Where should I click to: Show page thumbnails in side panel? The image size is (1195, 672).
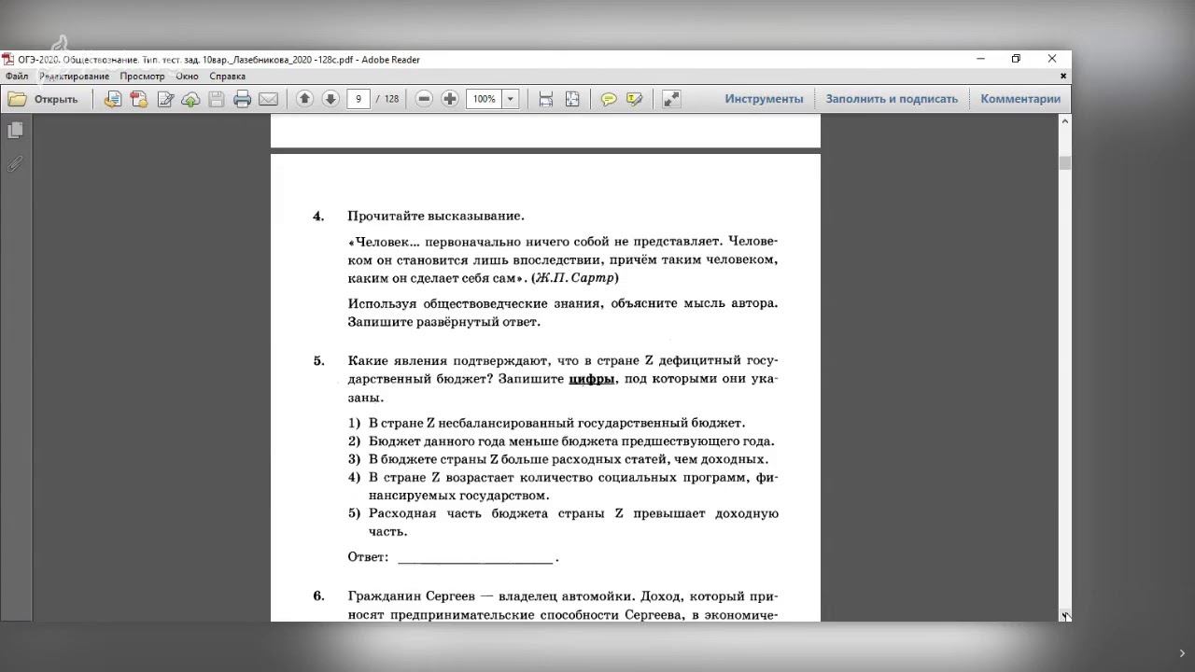[x=15, y=131]
